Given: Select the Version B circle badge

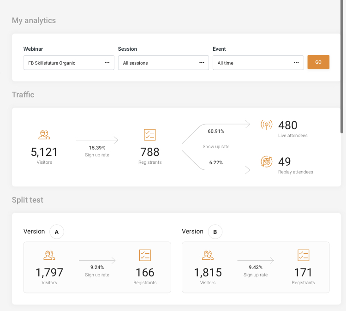Looking at the screenshot, I should pyautogui.click(x=215, y=232).
